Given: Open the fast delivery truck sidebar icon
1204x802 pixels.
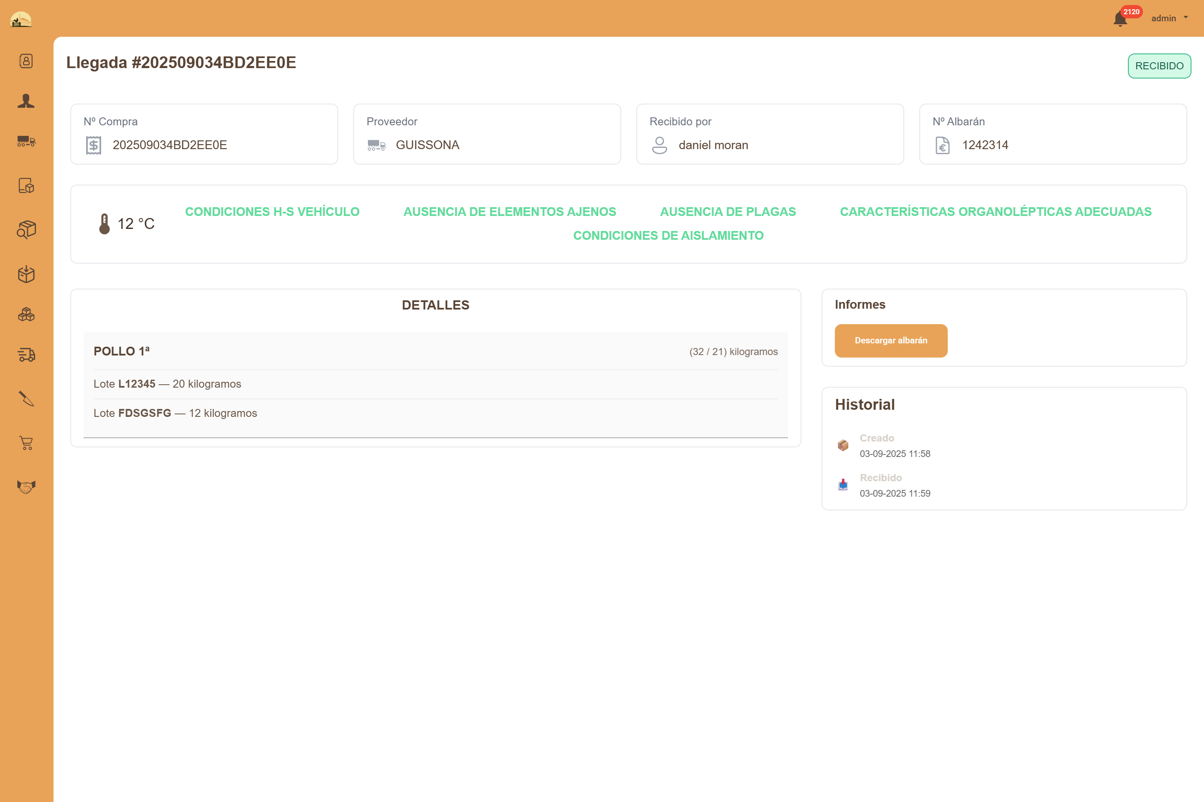Looking at the screenshot, I should pos(26,355).
